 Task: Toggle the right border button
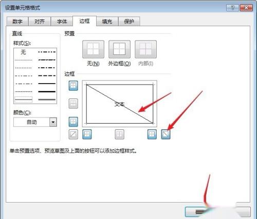[152, 134]
